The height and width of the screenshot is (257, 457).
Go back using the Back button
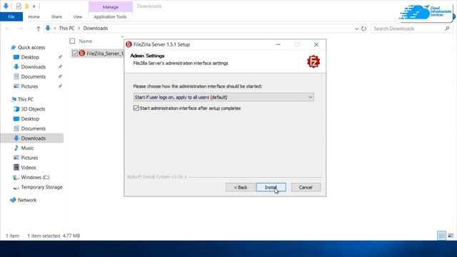pyautogui.click(x=241, y=187)
